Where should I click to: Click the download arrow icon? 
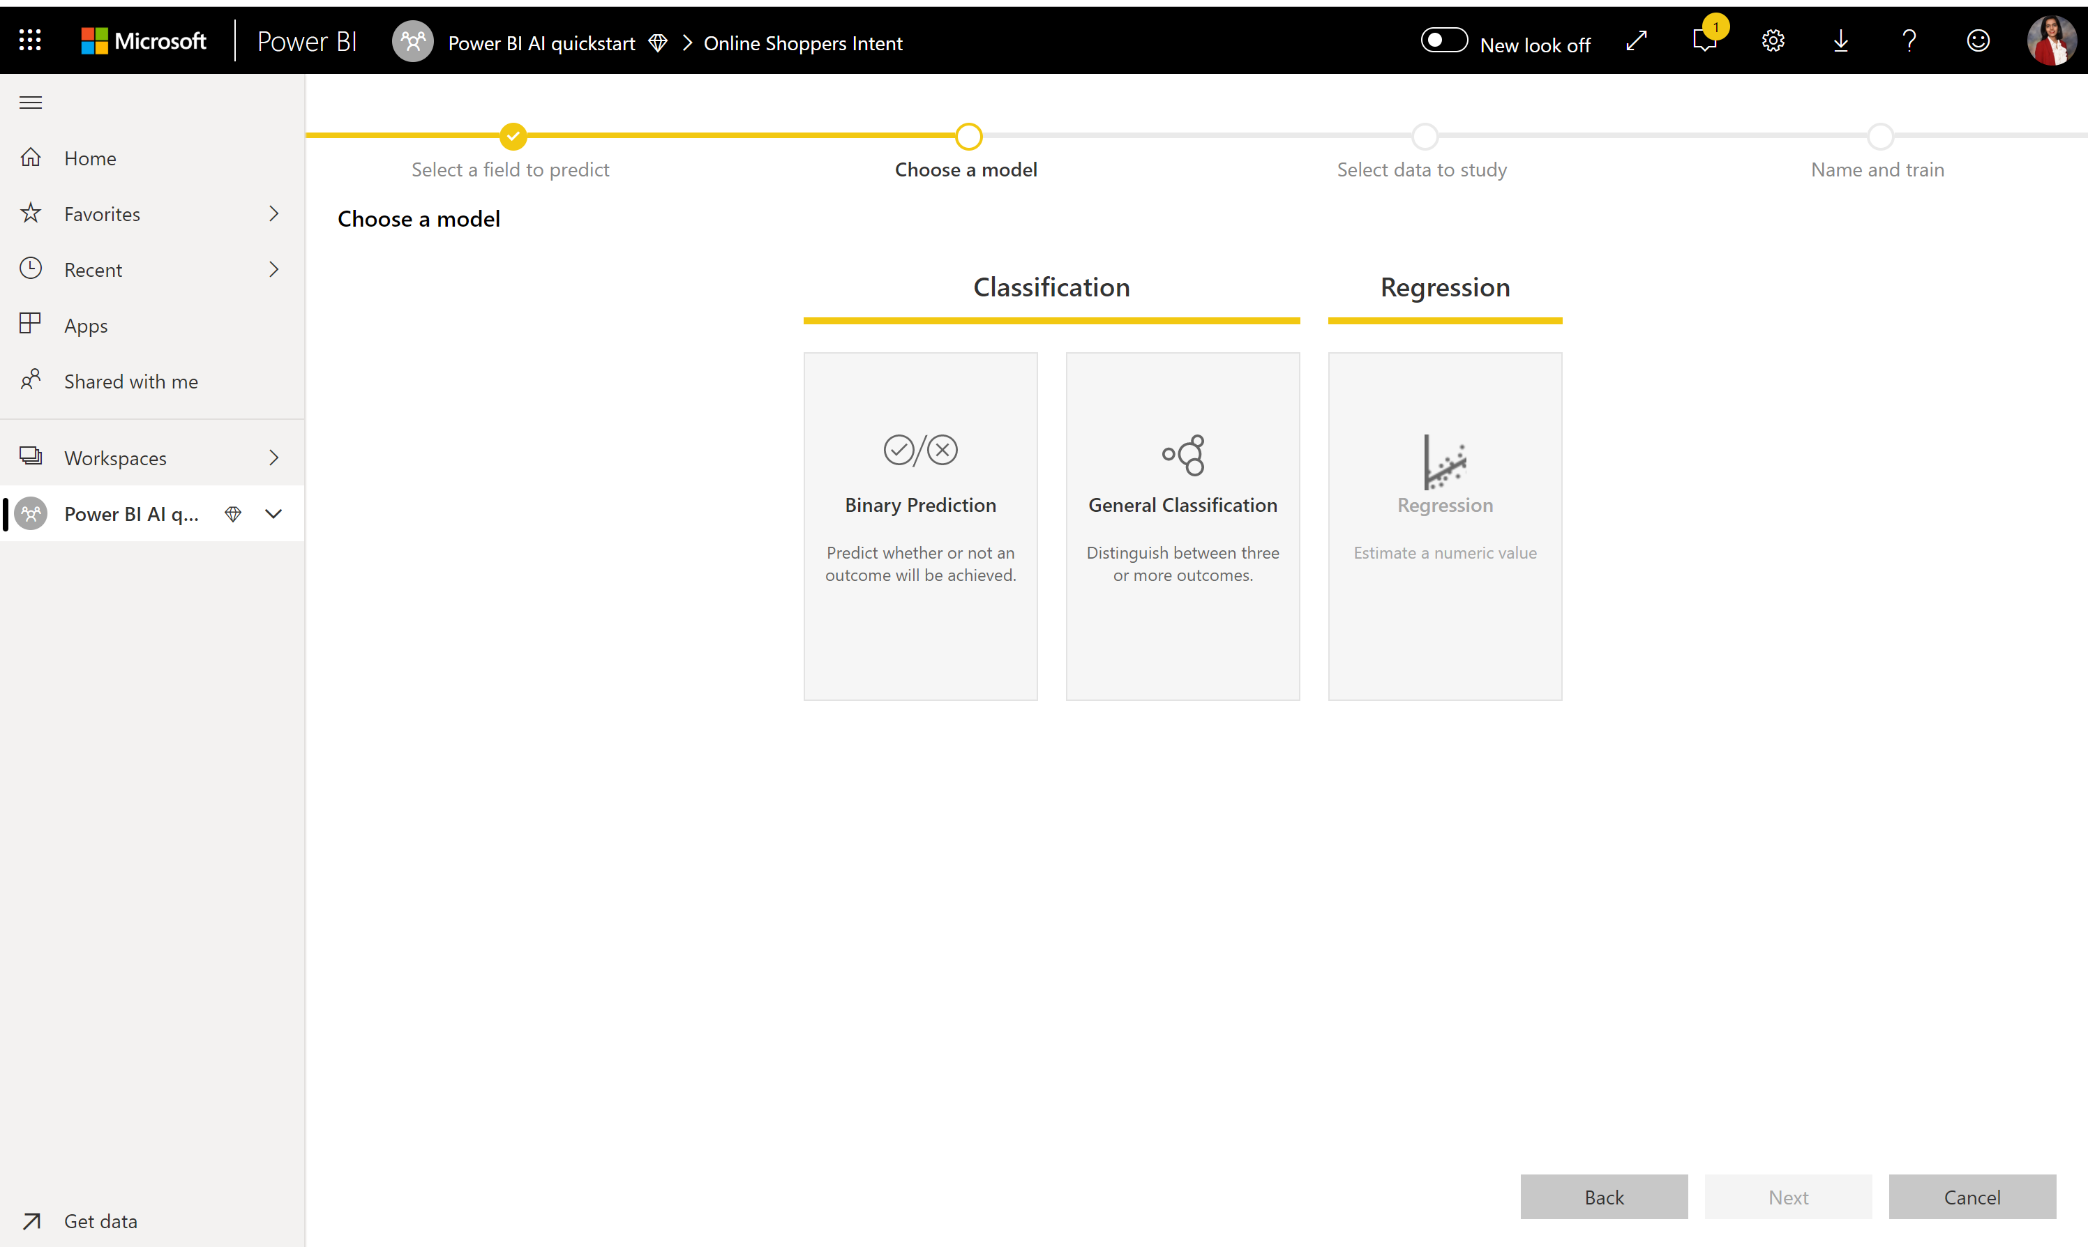click(1842, 40)
